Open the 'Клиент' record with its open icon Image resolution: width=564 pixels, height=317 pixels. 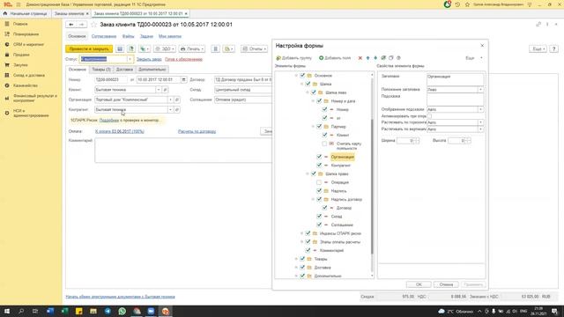[165, 90]
